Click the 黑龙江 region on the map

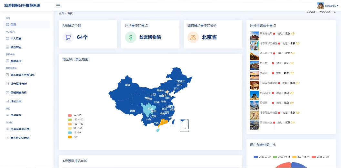click(182, 77)
